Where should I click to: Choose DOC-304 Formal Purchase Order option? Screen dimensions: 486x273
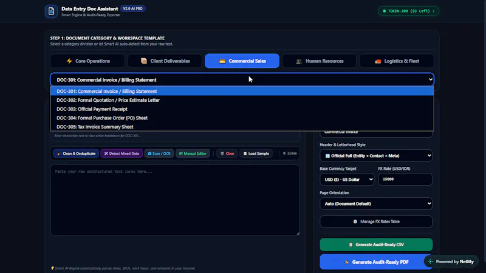(x=242, y=118)
